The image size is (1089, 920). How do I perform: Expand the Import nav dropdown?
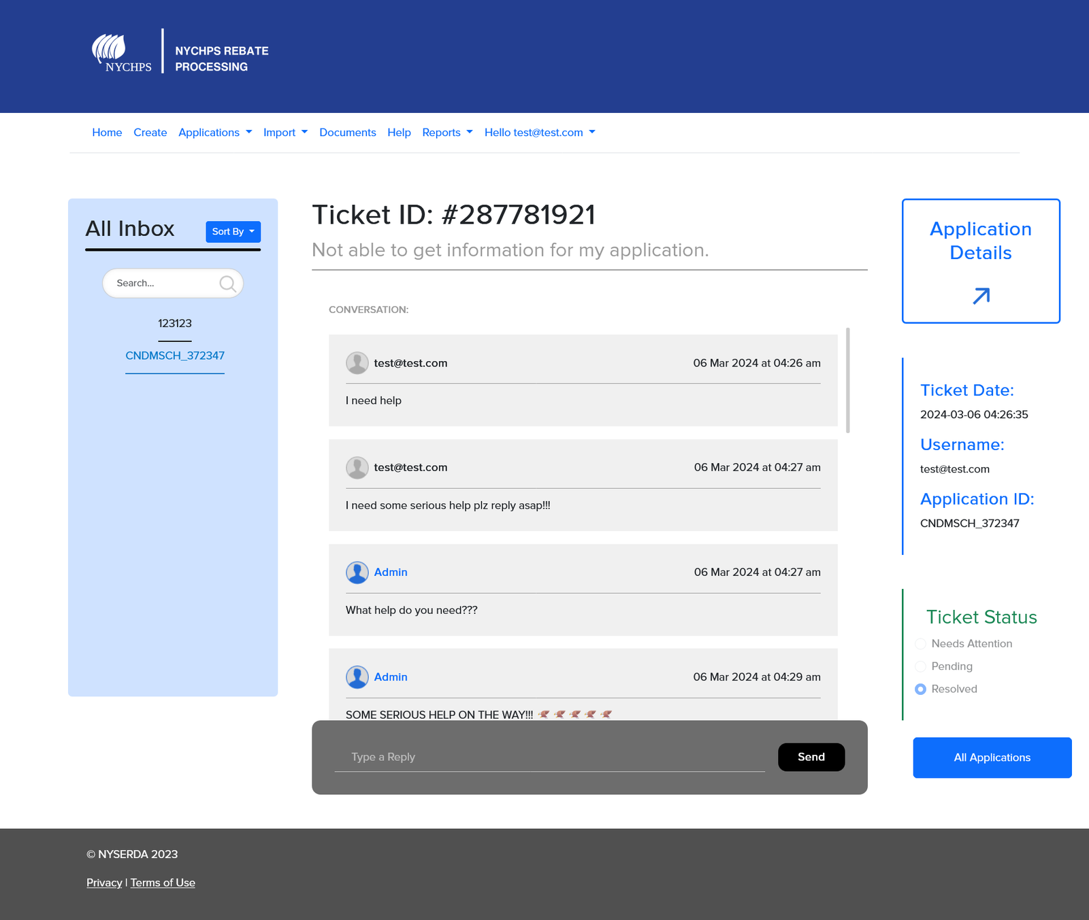click(285, 133)
